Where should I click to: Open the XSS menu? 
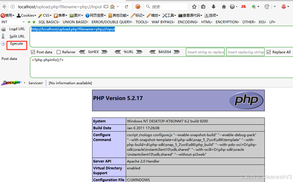point(262,22)
